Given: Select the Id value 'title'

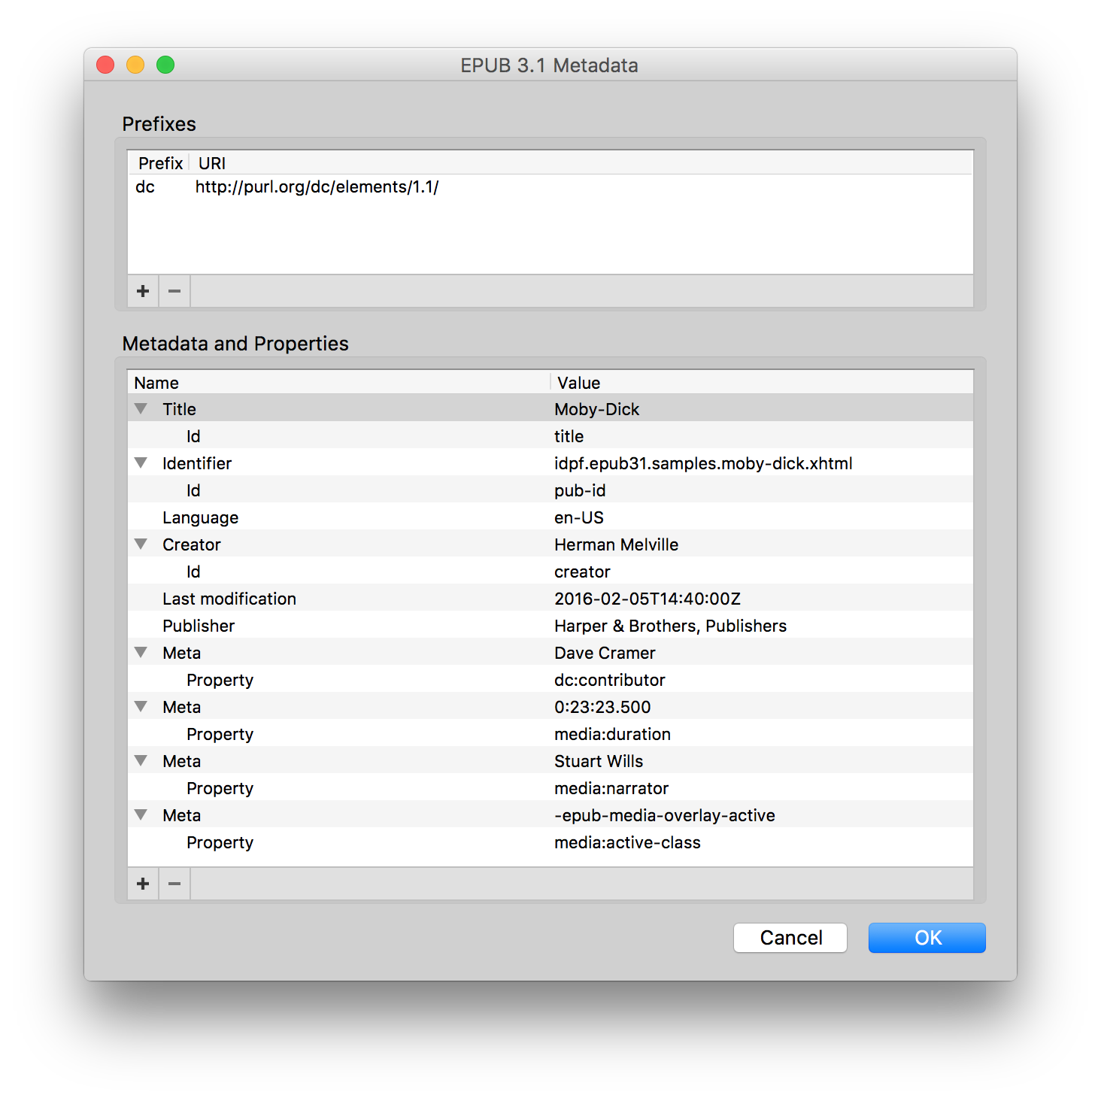Looking at the screenshot, I should coord(569,436).
